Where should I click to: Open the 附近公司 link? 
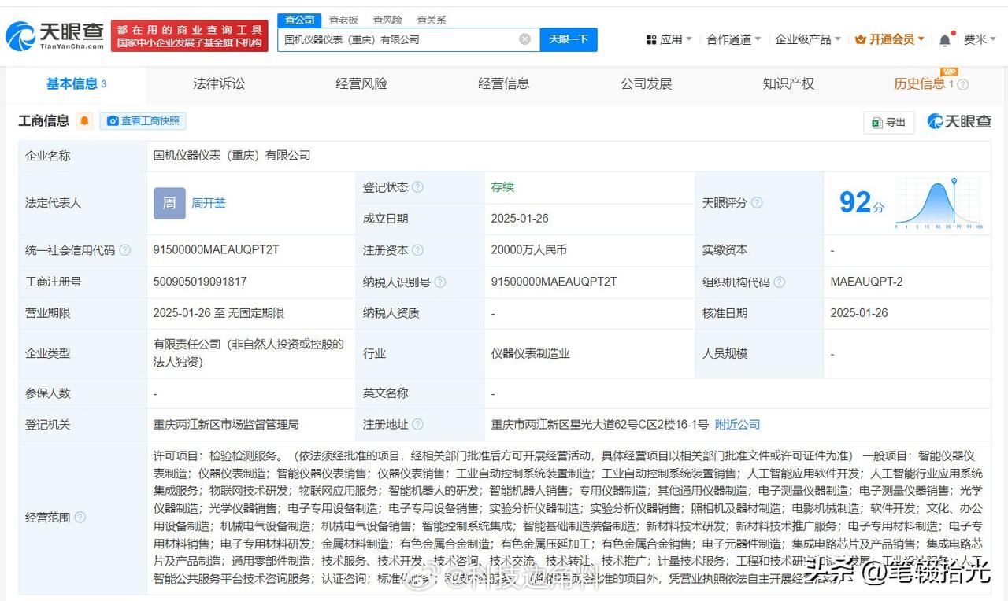pyautogui.click(x=738, y=425)
